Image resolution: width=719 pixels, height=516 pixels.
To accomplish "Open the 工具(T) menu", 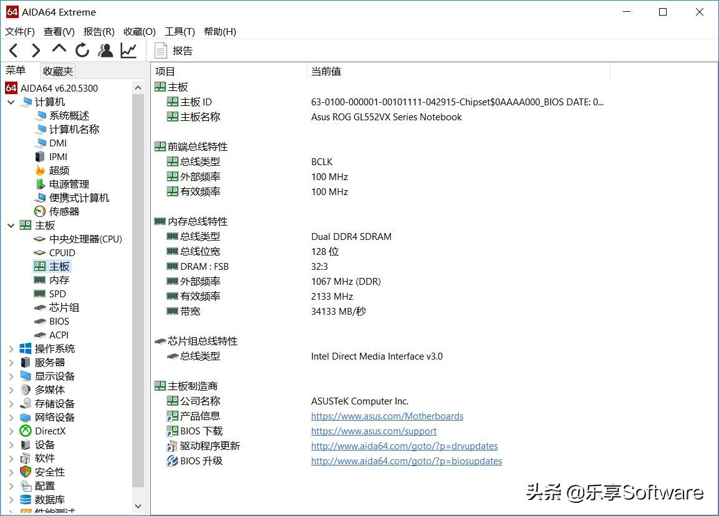I will click(180, 31).
